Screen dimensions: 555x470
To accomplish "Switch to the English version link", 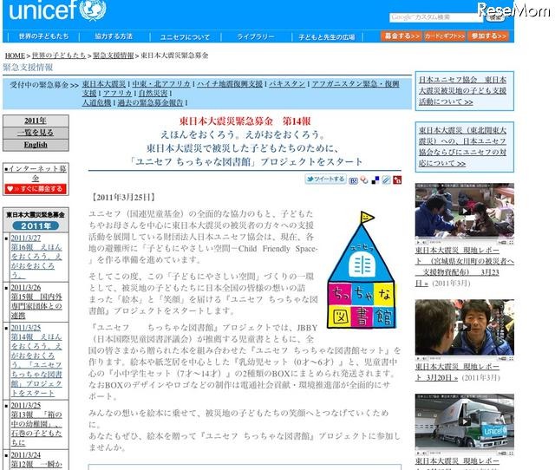I will click(x=36, y=145).
